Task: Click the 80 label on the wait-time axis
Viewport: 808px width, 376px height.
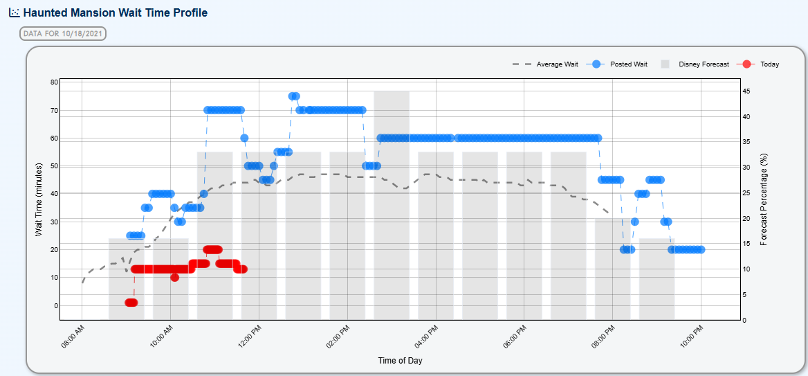Action: (53, 82)
